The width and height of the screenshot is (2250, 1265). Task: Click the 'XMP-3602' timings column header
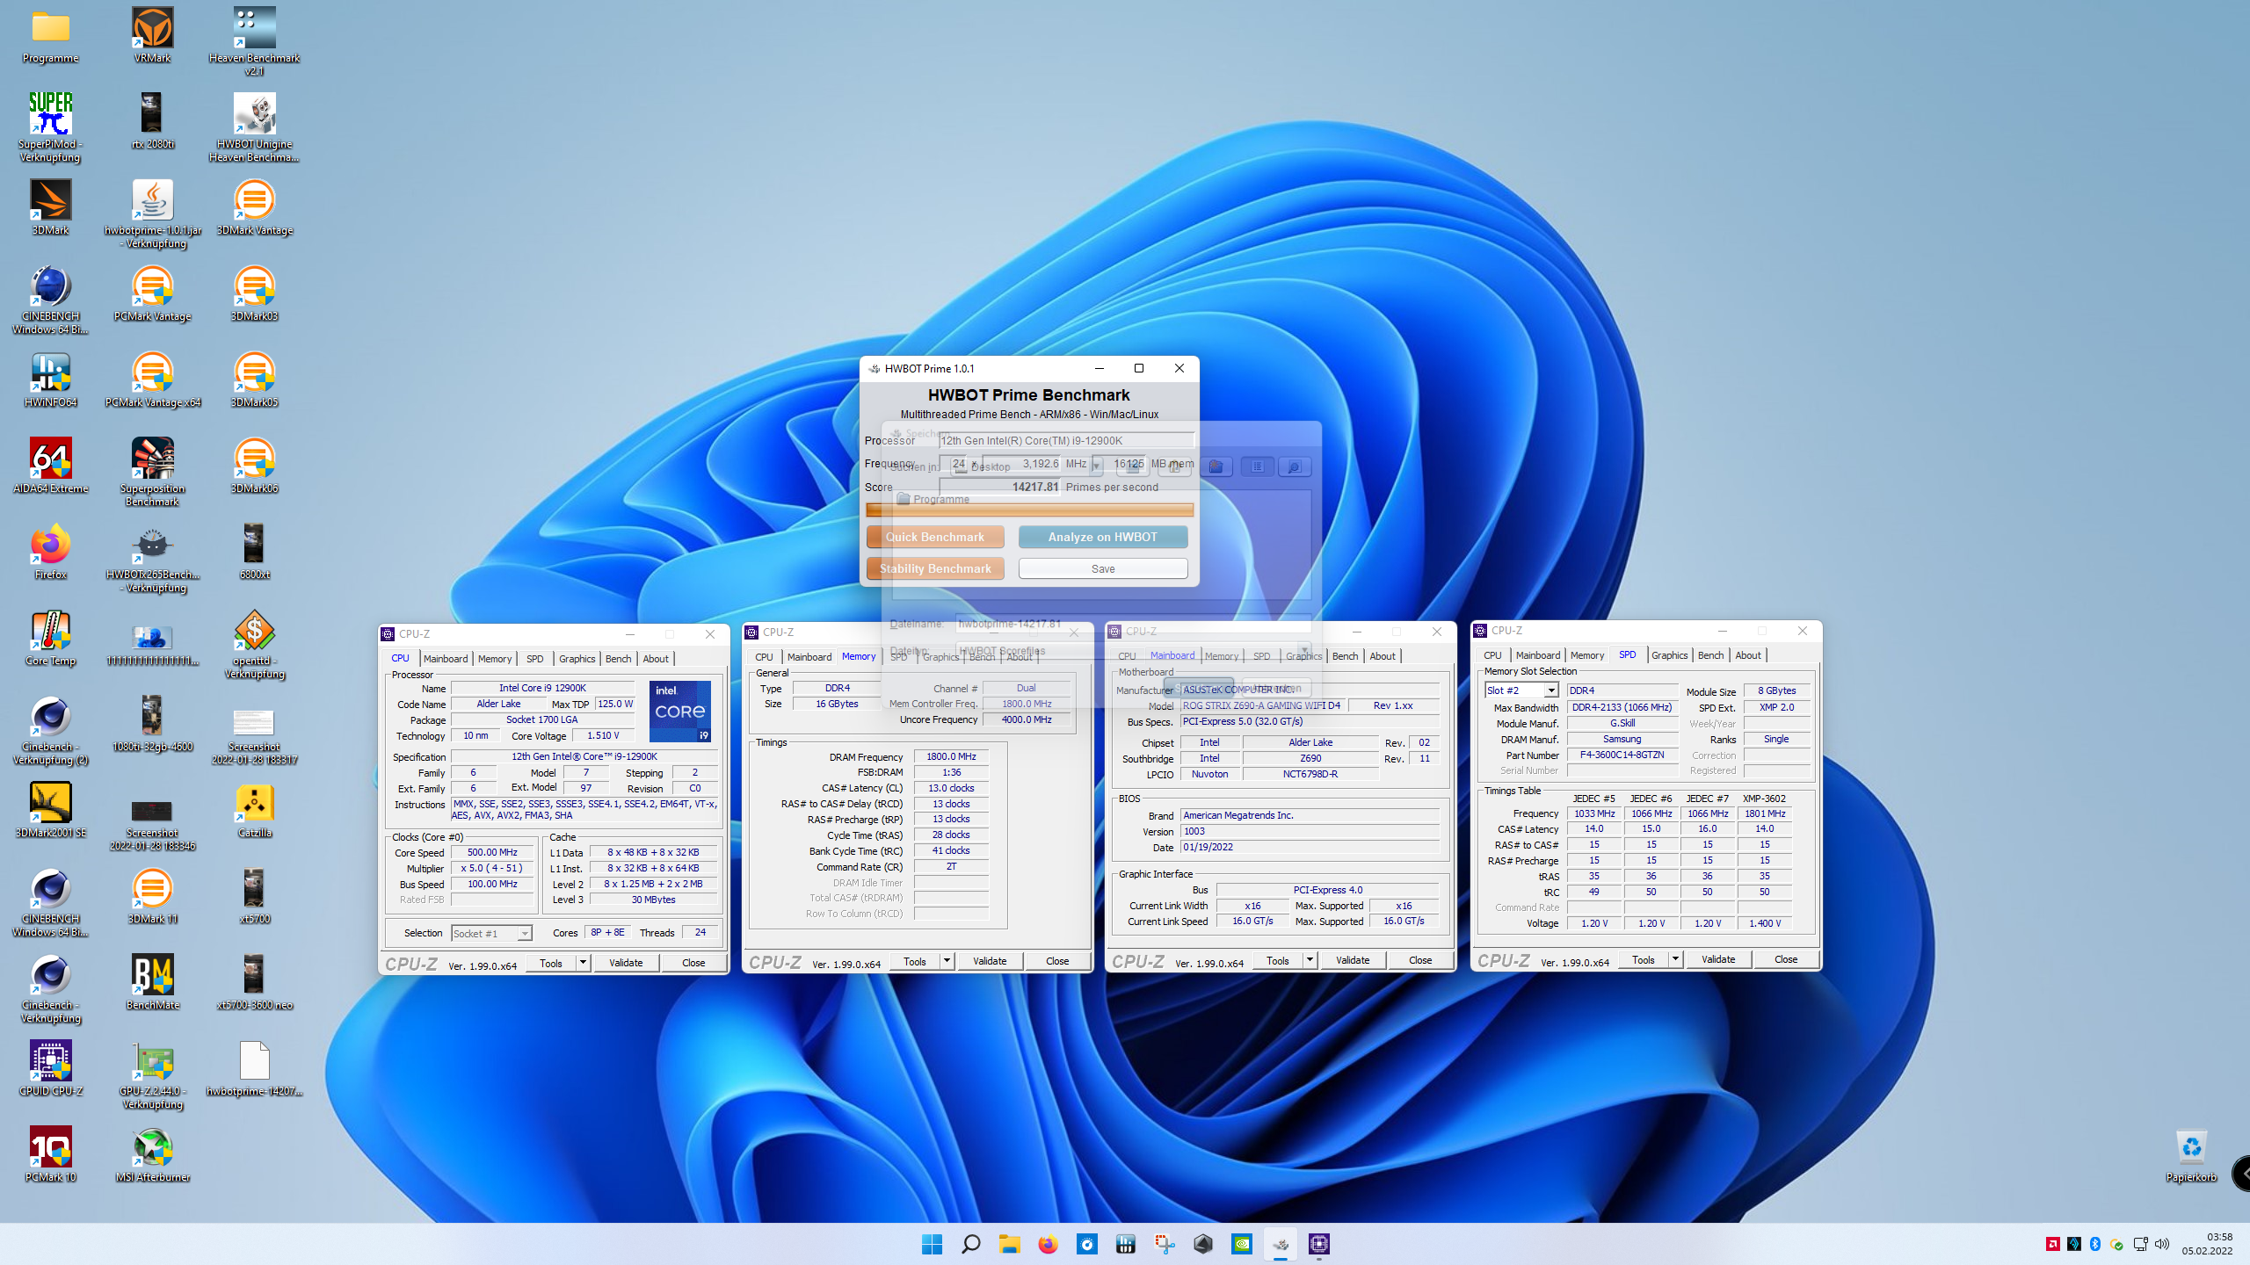[x=1764, y=799]
